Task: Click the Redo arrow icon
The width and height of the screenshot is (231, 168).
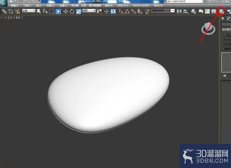Action: point(33,1)
